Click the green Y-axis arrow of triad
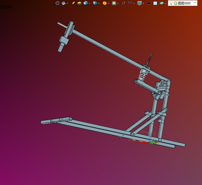This screenshot has width=202, height=185. [152, 143]
